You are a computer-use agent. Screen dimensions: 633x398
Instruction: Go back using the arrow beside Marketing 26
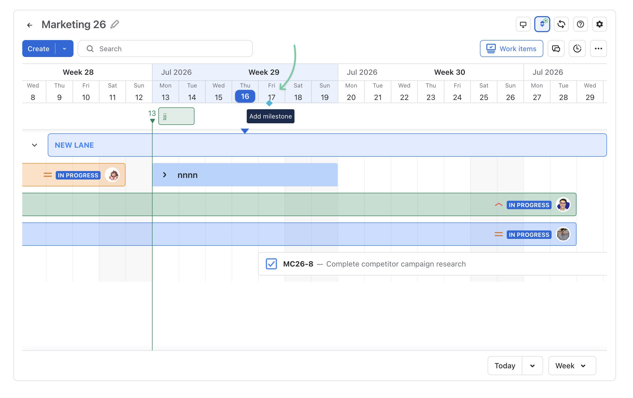tap(30, 25)
